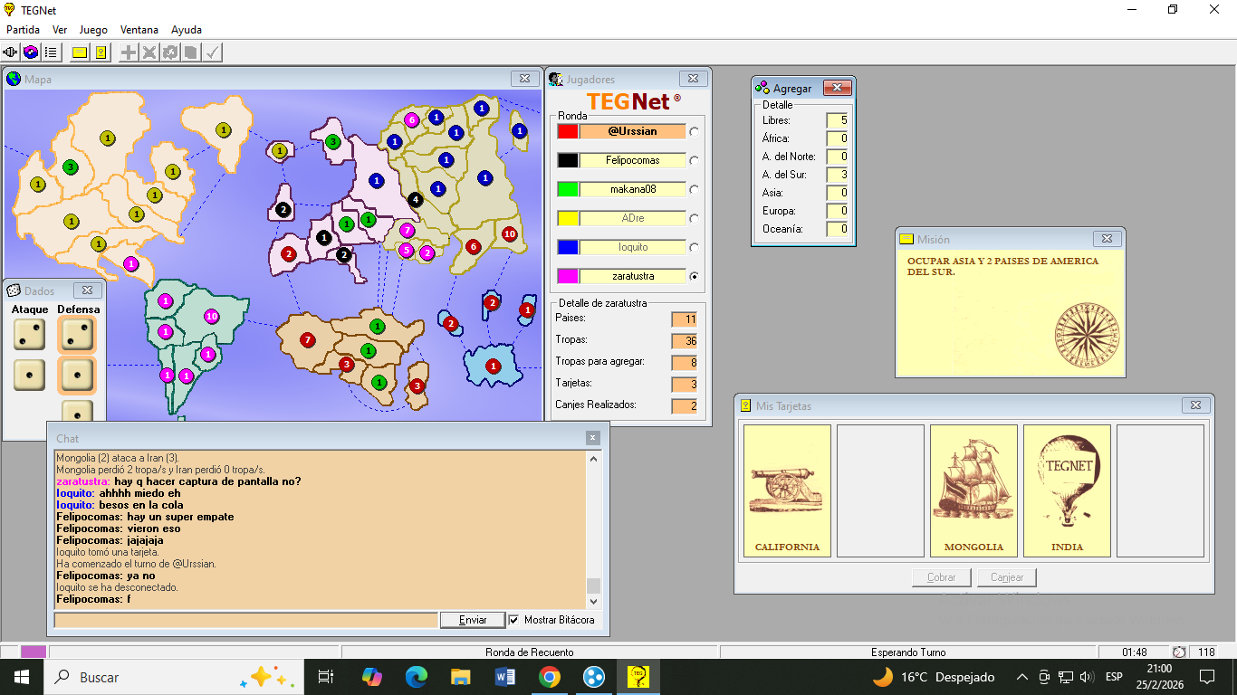Uncheck the Mostrar Bitácora checkbox
The height and width of the screenshot is (695, 1237).
[x=514, y=620]
